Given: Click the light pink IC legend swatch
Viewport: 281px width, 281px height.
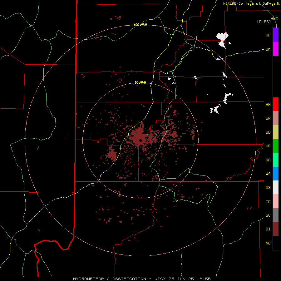Looking at the screenshot, I should [x=276, y=201].
